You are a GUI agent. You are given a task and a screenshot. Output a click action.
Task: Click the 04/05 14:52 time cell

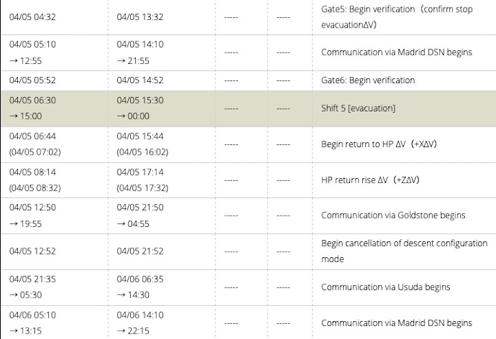[x=140, y=80]
